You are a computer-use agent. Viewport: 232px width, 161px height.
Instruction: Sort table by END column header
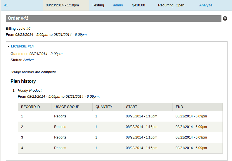(x=179, y=107)
